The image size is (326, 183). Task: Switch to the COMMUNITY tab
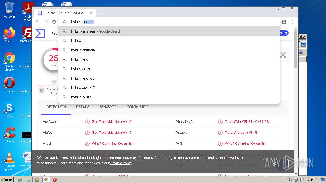point(137,107)
